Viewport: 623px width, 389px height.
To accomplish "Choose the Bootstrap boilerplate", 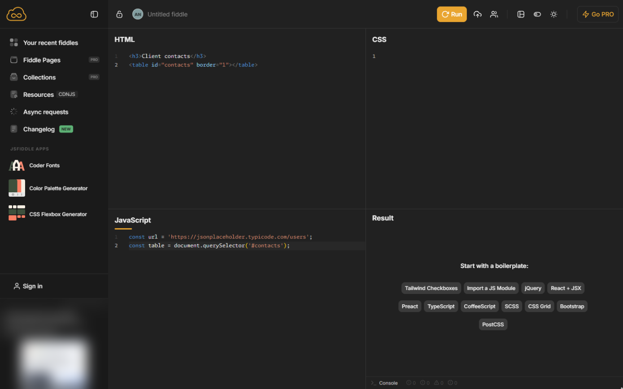I will tap(572, 307).
